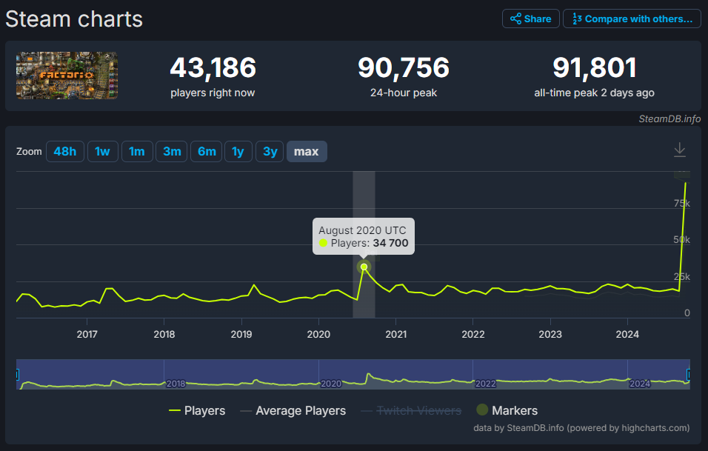Click the Factorio game thumbnail

pyautogui.click(x=67, y=76)
